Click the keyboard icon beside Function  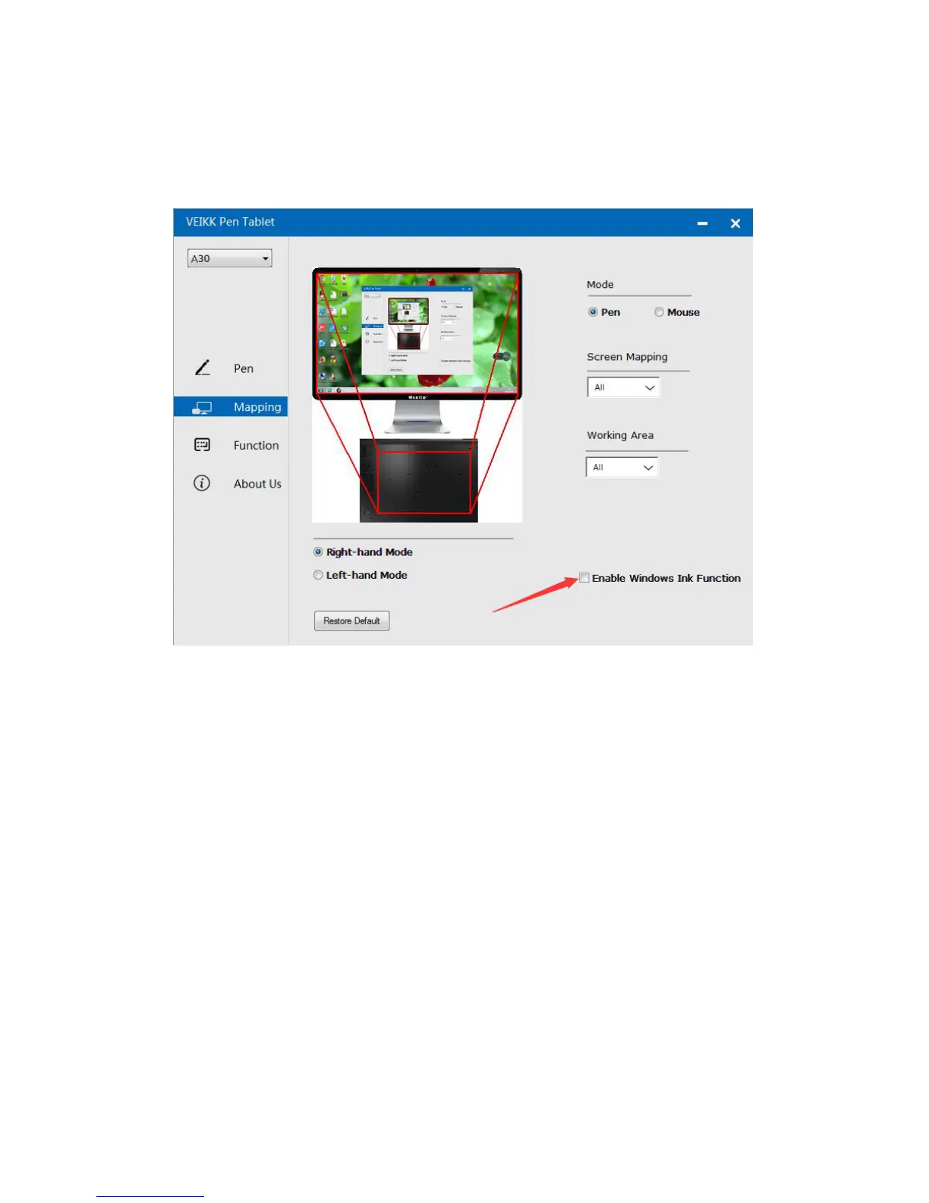click(202, 445)
